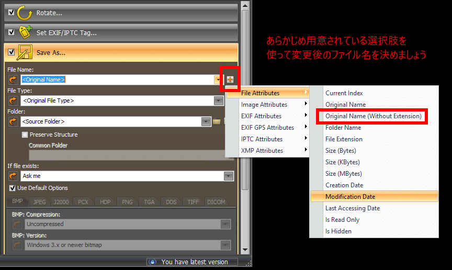Uncheck the Rotate action checkbox

tap(11, 12)
